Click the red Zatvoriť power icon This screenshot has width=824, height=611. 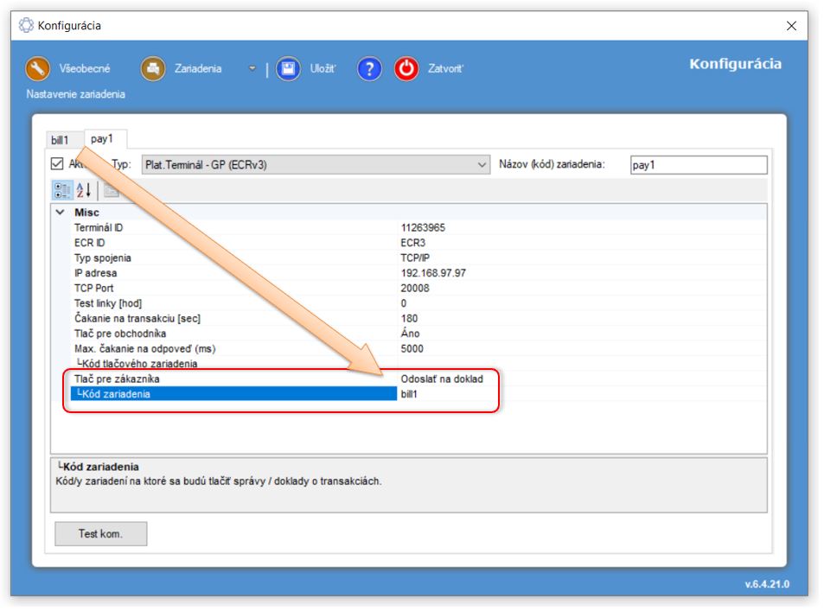[x=406, y=69]
